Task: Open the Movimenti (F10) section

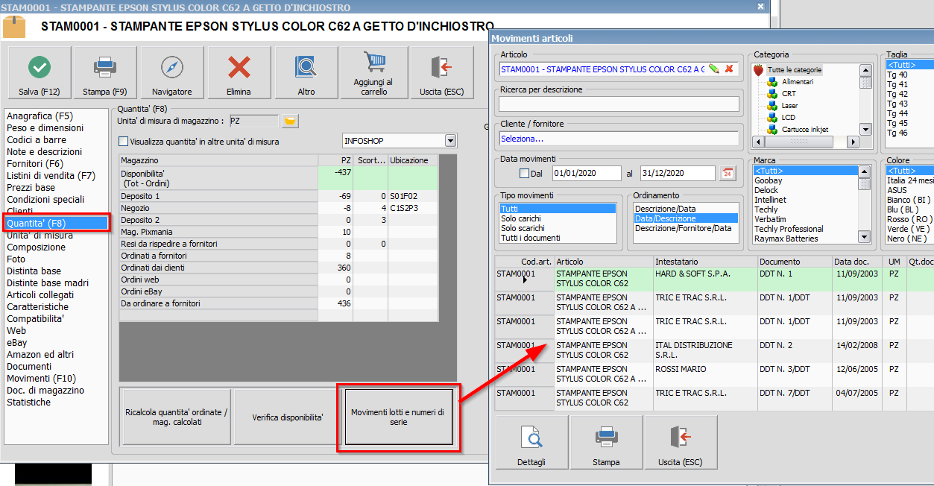Action: point(41,379)
